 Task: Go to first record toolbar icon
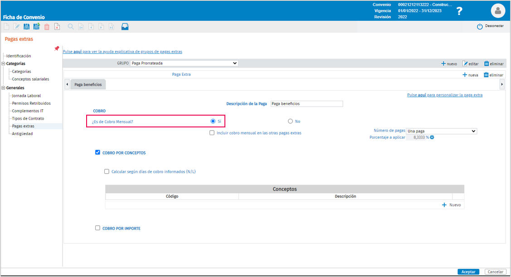pyautogui.click(x=81, y=27)
